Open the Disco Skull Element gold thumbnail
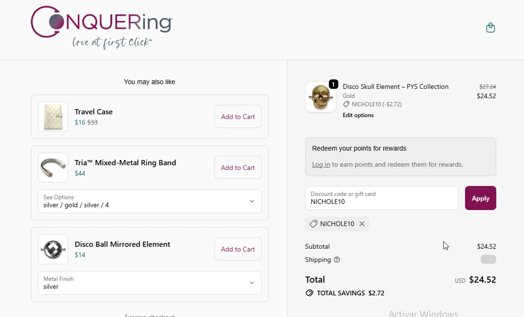 [321, 97]
